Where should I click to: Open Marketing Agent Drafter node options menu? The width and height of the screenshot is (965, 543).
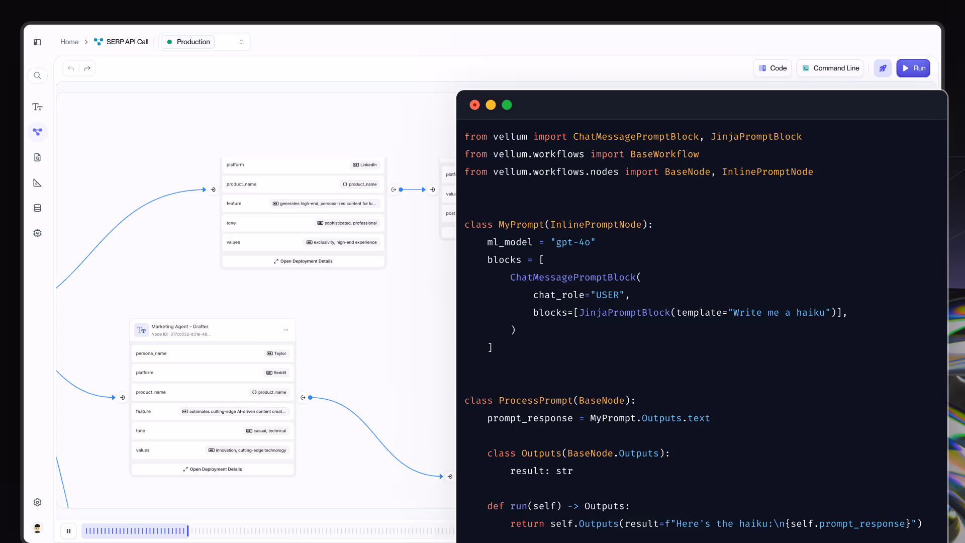(286, 330)
